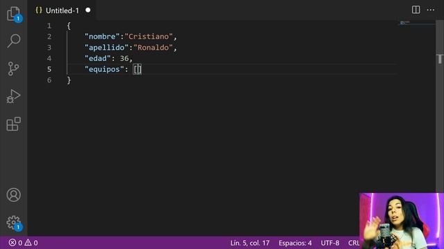Click line number 2 in the gutter
The image size is (444, 249).
pos(49,37)
